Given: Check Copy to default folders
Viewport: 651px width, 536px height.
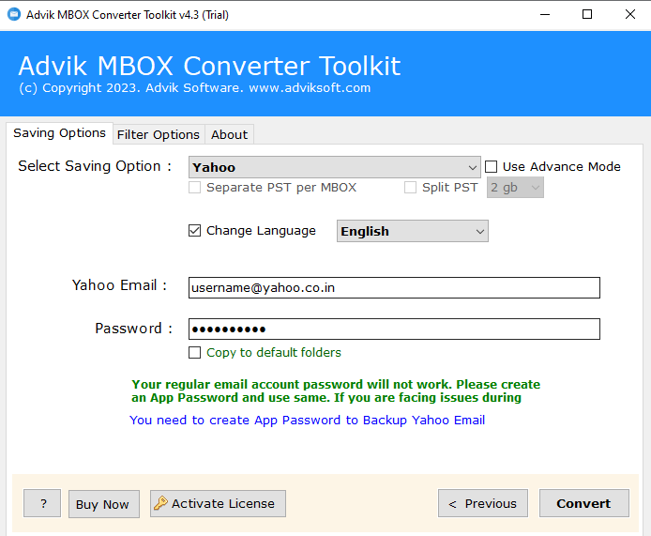Looking at the screenshot, I should click(195, 353).
